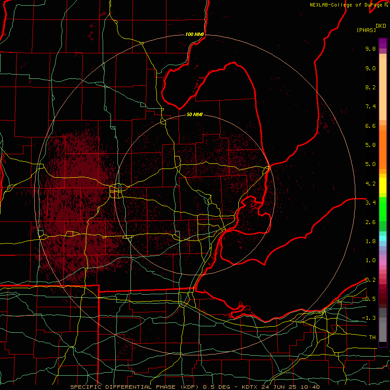Click the 0.2 scale value
The image size is (390, 390).
370,280
